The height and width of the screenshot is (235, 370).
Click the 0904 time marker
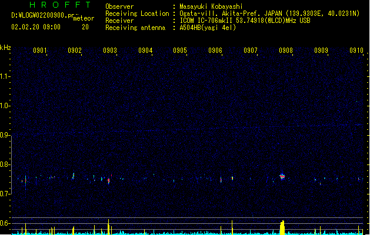pyautogui.click(x=145, y=50)
